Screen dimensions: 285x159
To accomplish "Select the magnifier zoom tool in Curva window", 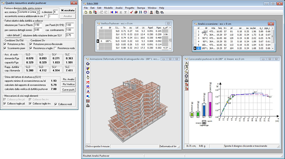I will click(x=186, y=72).
